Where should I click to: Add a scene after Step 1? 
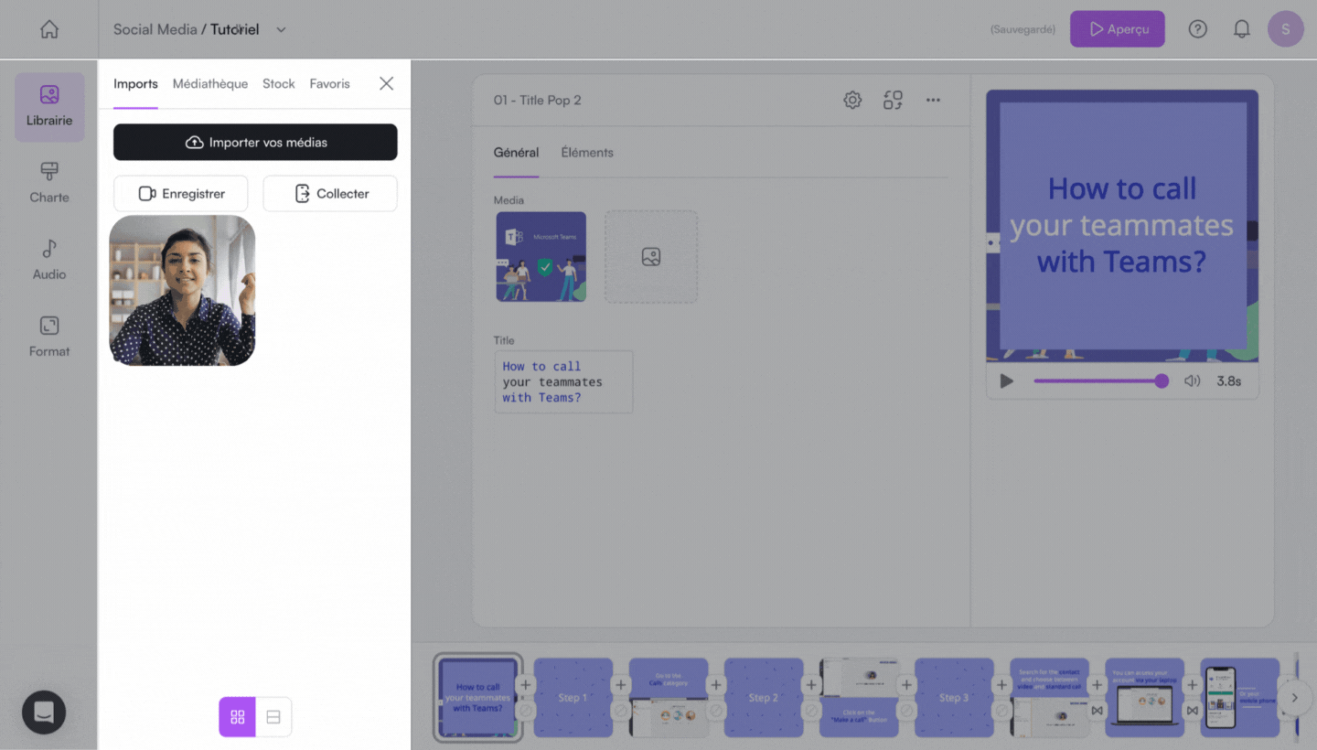tap(621, 684)
